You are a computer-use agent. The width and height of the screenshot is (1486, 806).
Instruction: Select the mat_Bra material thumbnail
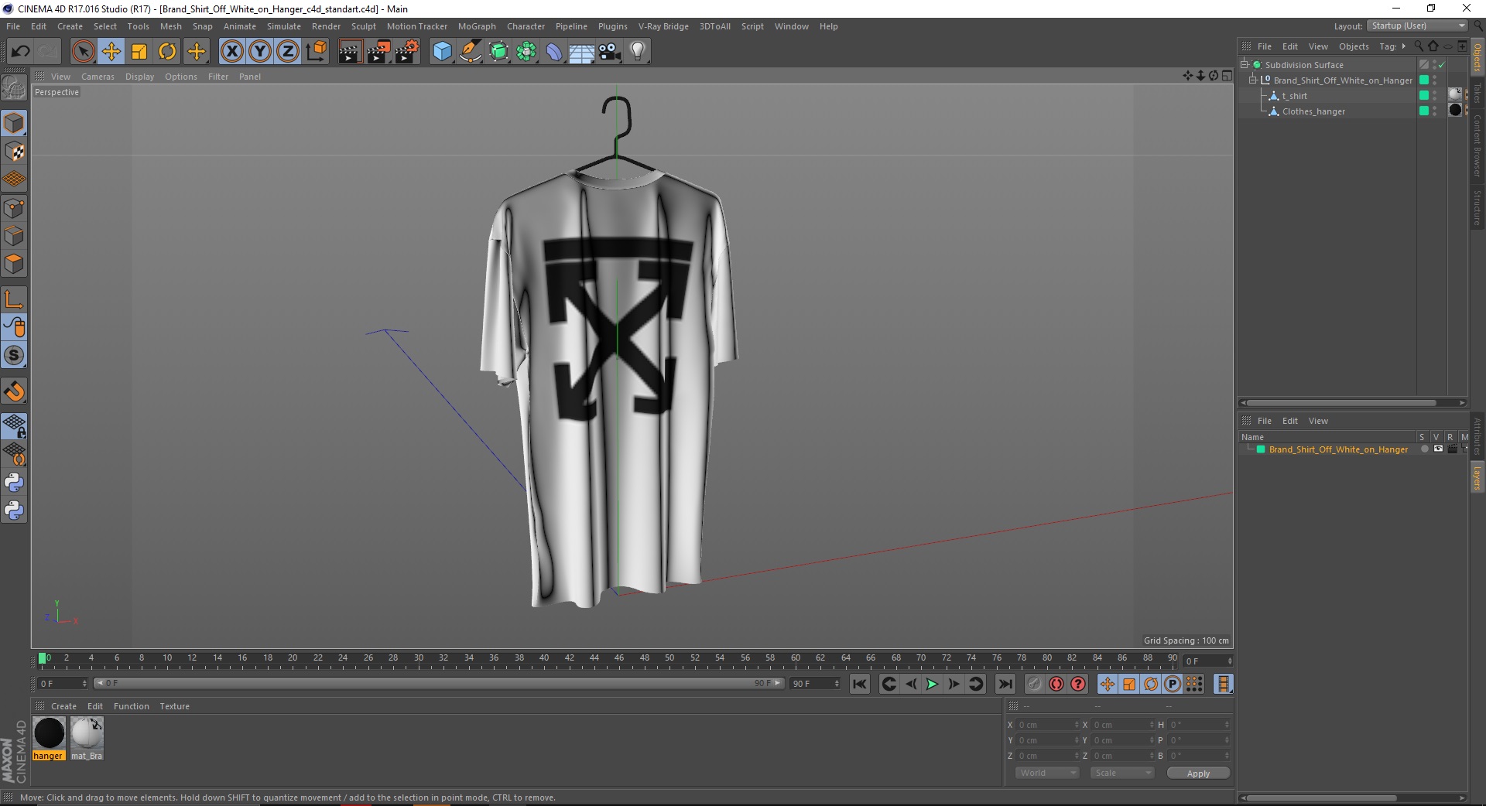point(87,733)
